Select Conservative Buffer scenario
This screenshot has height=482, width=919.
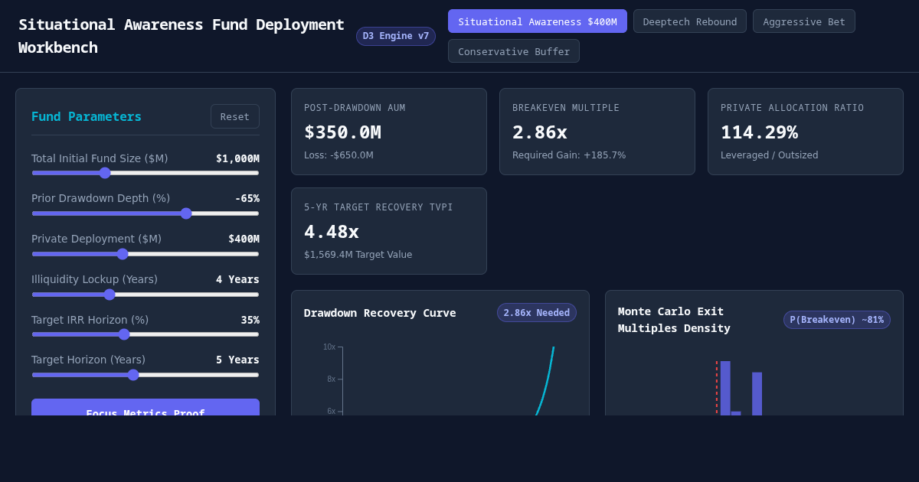(x=514, y=51)
